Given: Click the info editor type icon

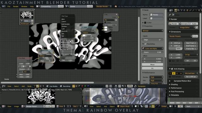Looking at the screenshot, I should tap(3, 6).
